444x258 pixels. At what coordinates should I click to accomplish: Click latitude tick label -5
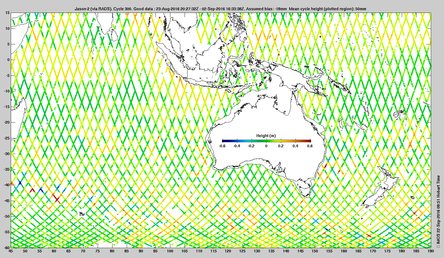pyautogui.click(x=7, y=75)
